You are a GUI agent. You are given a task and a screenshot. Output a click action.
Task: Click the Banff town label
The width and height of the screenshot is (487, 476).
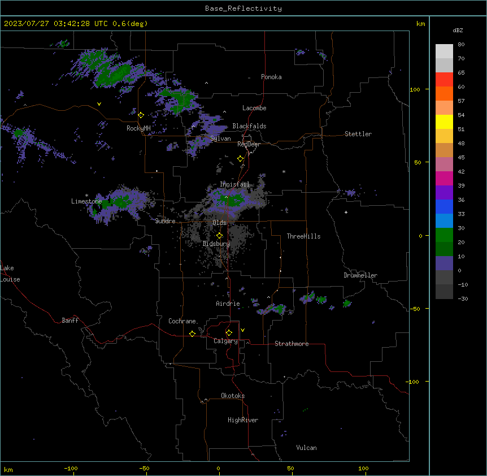coord(70,321)
